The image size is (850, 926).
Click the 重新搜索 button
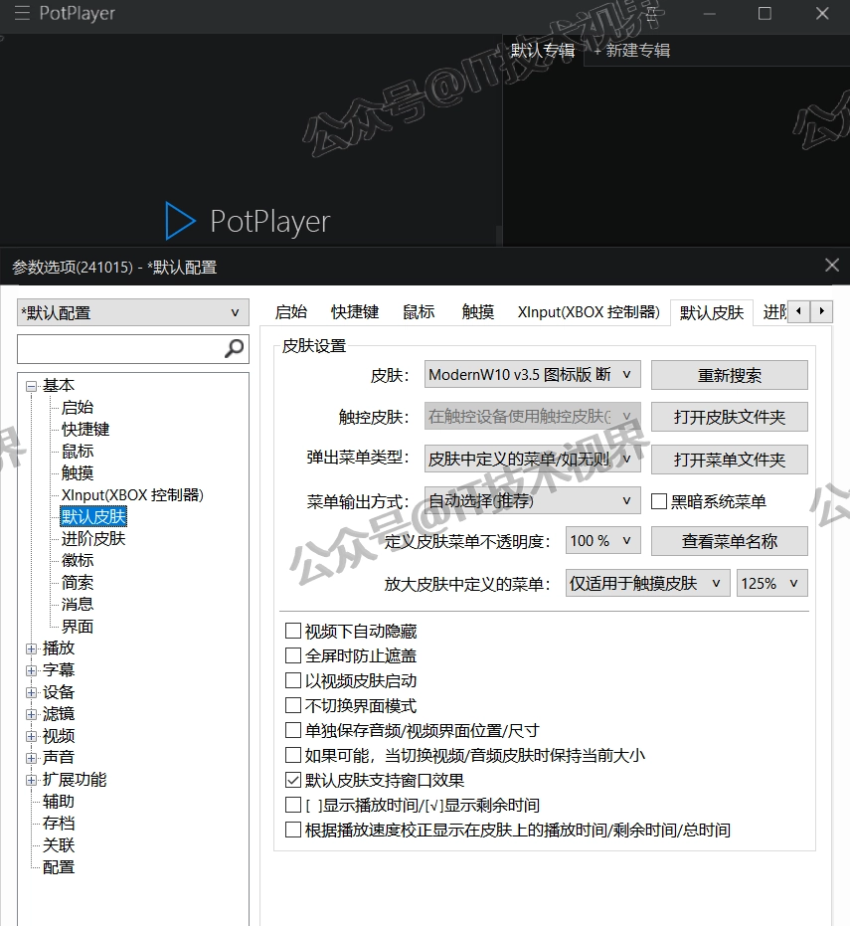[x=729, y=375]
